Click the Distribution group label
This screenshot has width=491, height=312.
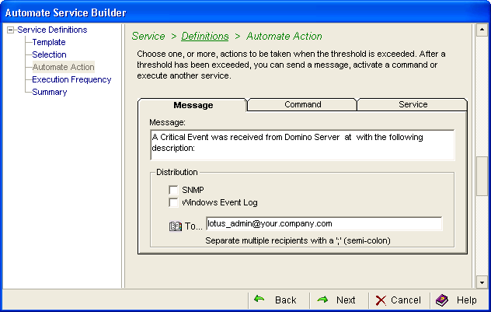click(177, 172)
